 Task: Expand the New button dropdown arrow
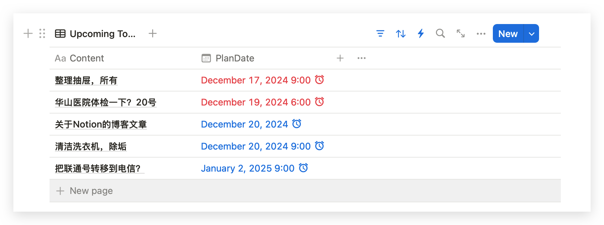(x=531, y=33)
